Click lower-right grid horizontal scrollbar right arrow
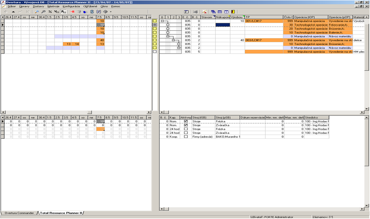Viewport: 370px width, 219px height. pos(363,209)
